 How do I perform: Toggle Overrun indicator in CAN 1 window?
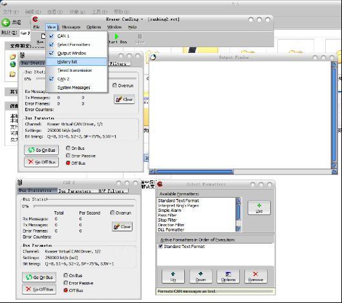pyautogui.click(x=114, y=85)
